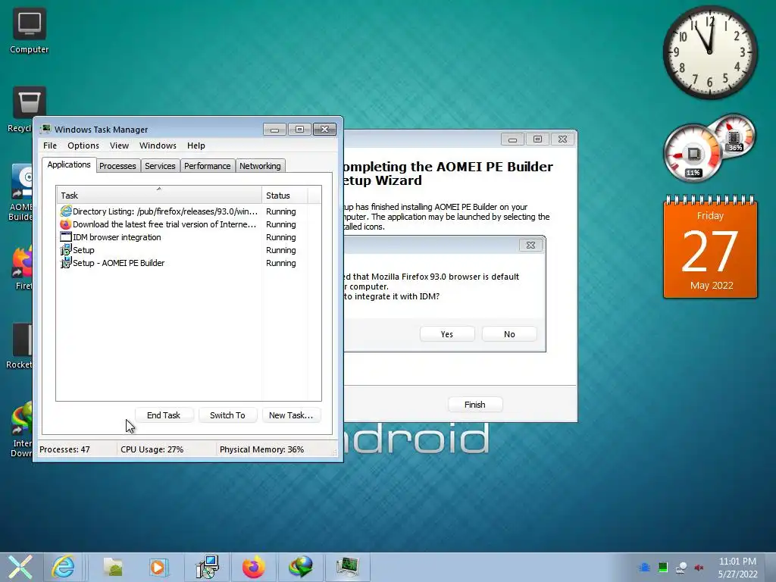Sort by the Task column header
776x582 pixels.
(159, 195)
